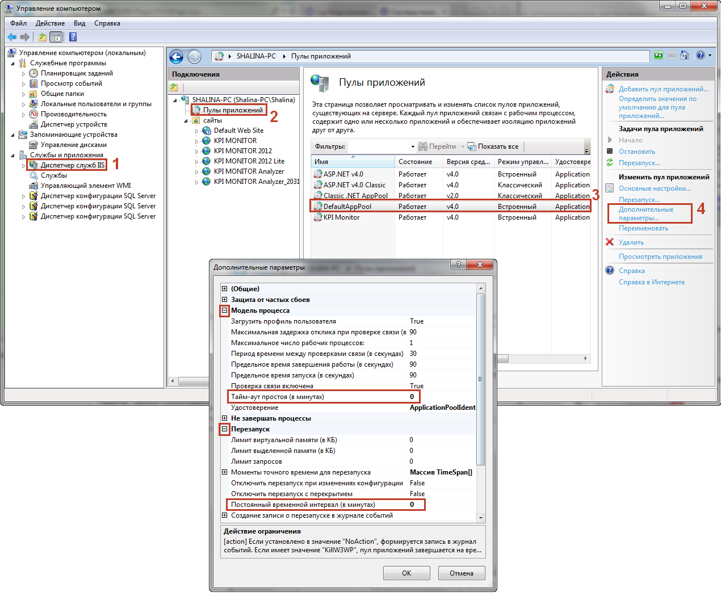Click Определить значения по умолчанию link
The height and width of the screenshot is (596, 721).
coord(657,107)
